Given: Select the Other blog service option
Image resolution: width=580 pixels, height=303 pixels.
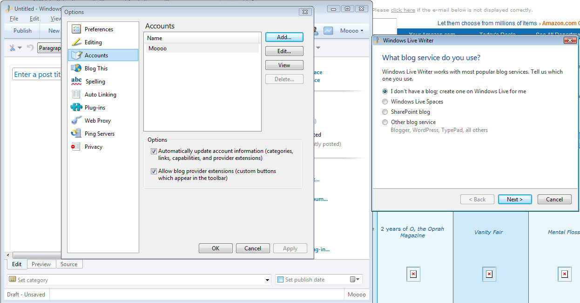Looking at the screenshot, I should click(x=385, y=122).
